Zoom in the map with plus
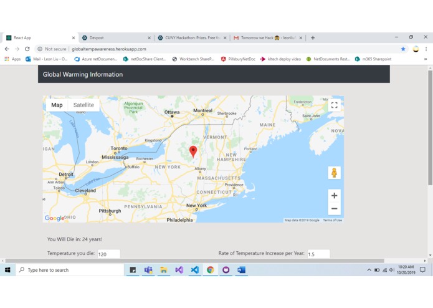Screen dimensions: 433x308 click(334, 196)
